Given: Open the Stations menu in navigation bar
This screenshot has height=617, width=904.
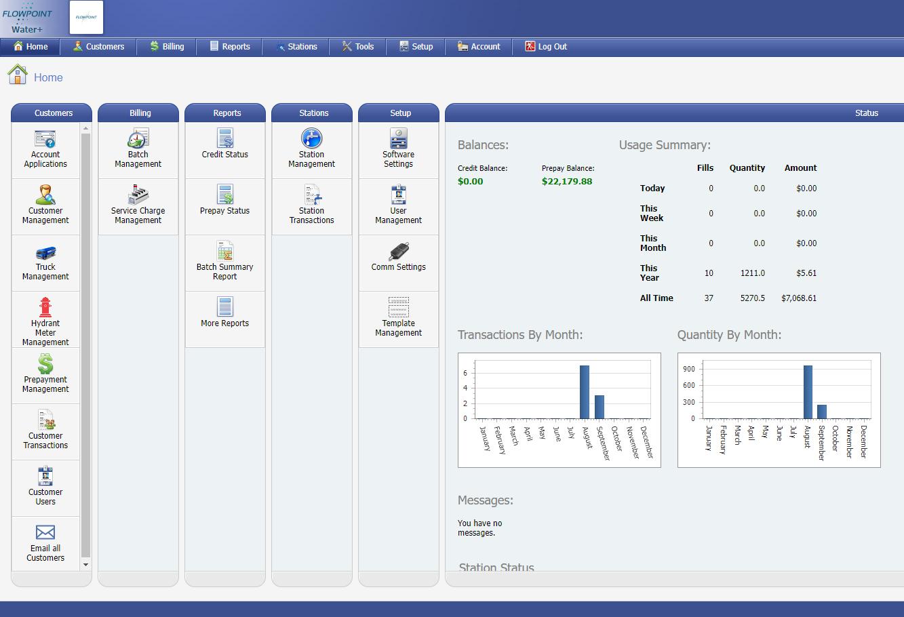Looking at the screenshot, I should [296, 47].
